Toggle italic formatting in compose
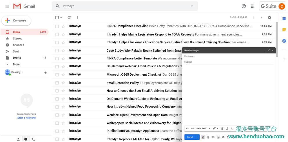 227,129
